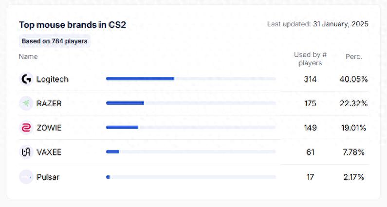
Task: Click the Logitech brand logo icon
Action: (x=26, y=79)
